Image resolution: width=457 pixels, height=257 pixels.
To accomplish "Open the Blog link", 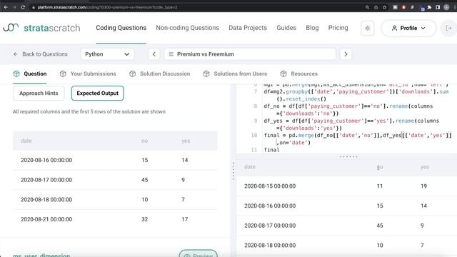I will [312, 28].
